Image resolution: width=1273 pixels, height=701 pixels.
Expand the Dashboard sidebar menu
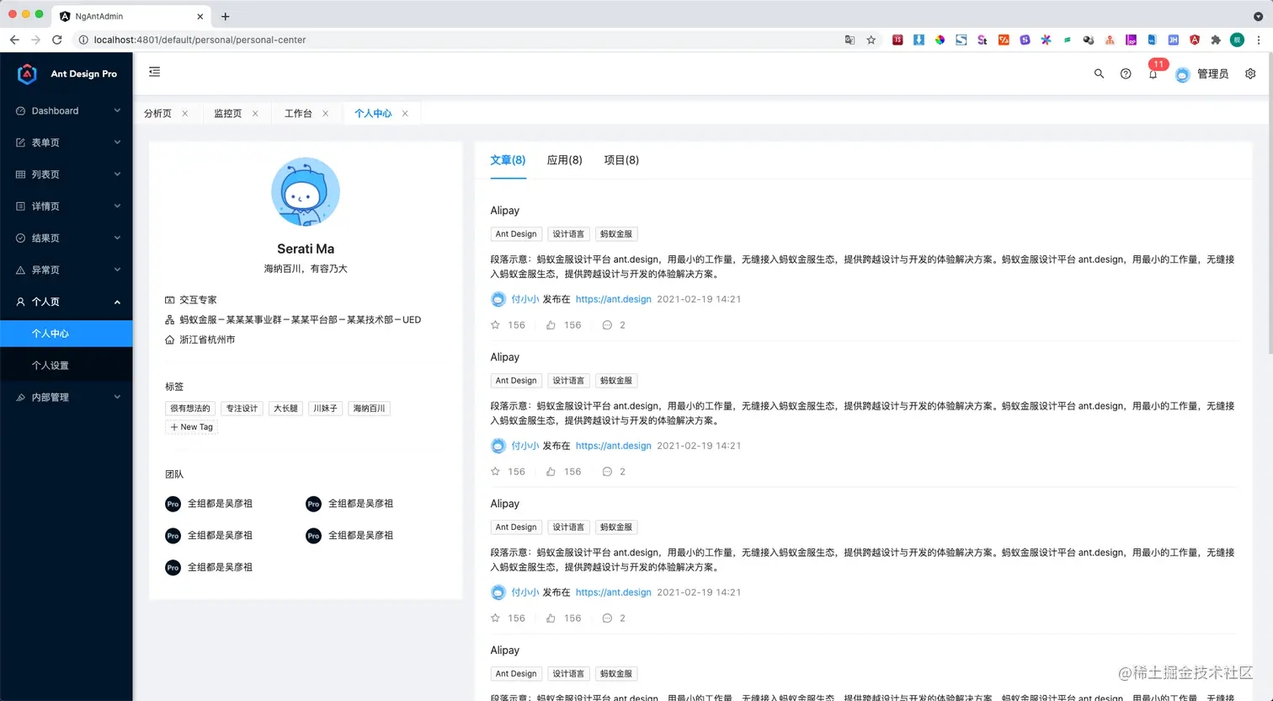tap(67, 110)
